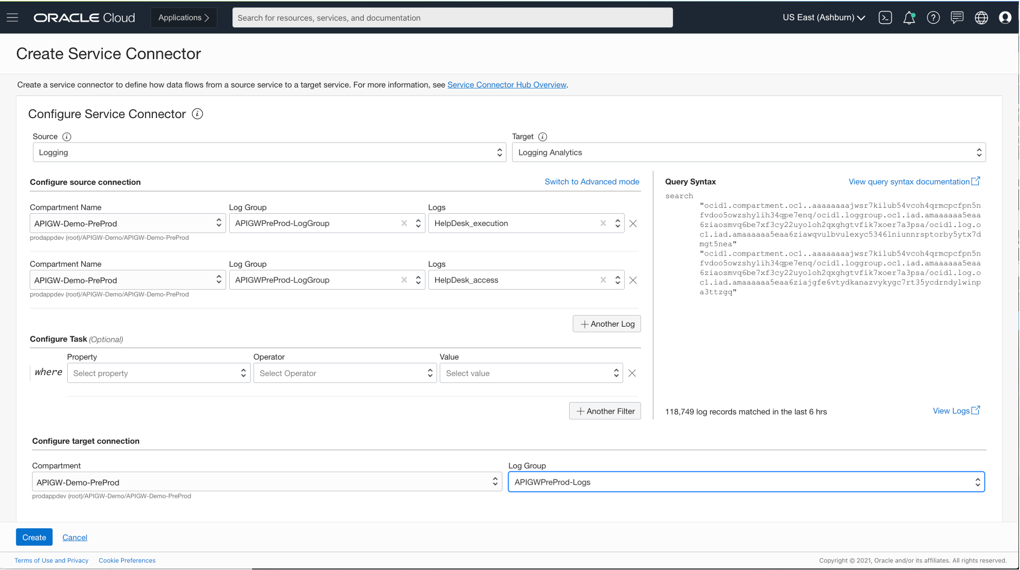Open the navigation hamburger menu
The height and width of the screenshot is (570, 1020).
pyautogui.click(x=12, y=17)
